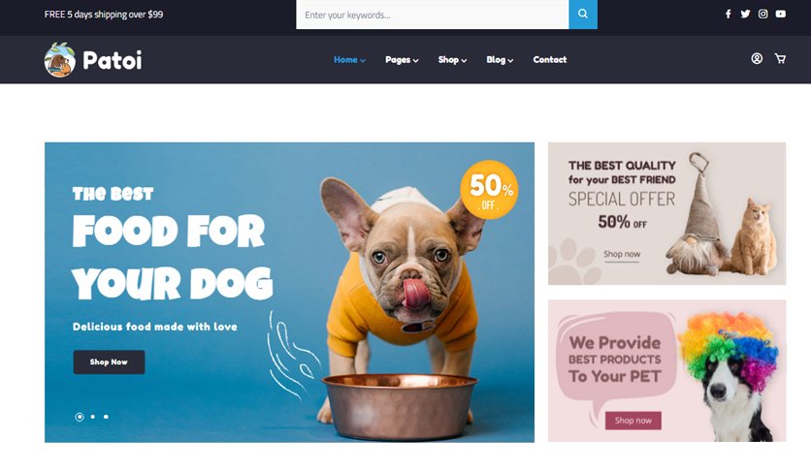
Task: Click pink Shop now button on pet banner
Action: point(633,421)
